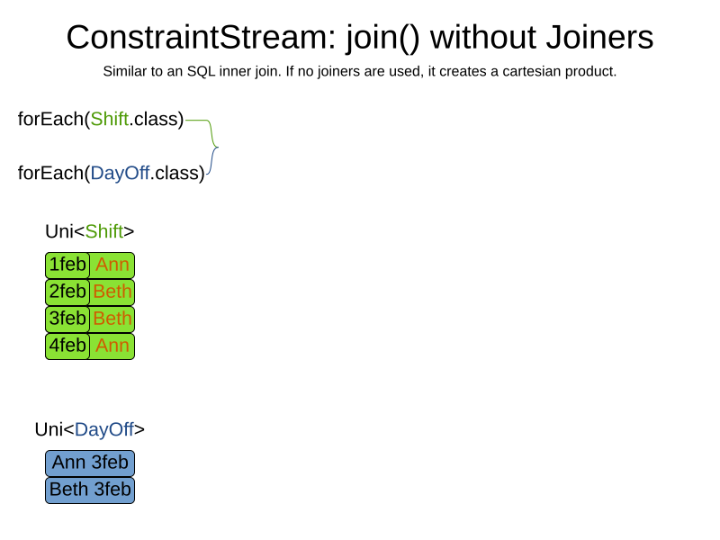Select the Beth 3feb day-off block
Screen dimensions: 720x540
coord(90,490)
